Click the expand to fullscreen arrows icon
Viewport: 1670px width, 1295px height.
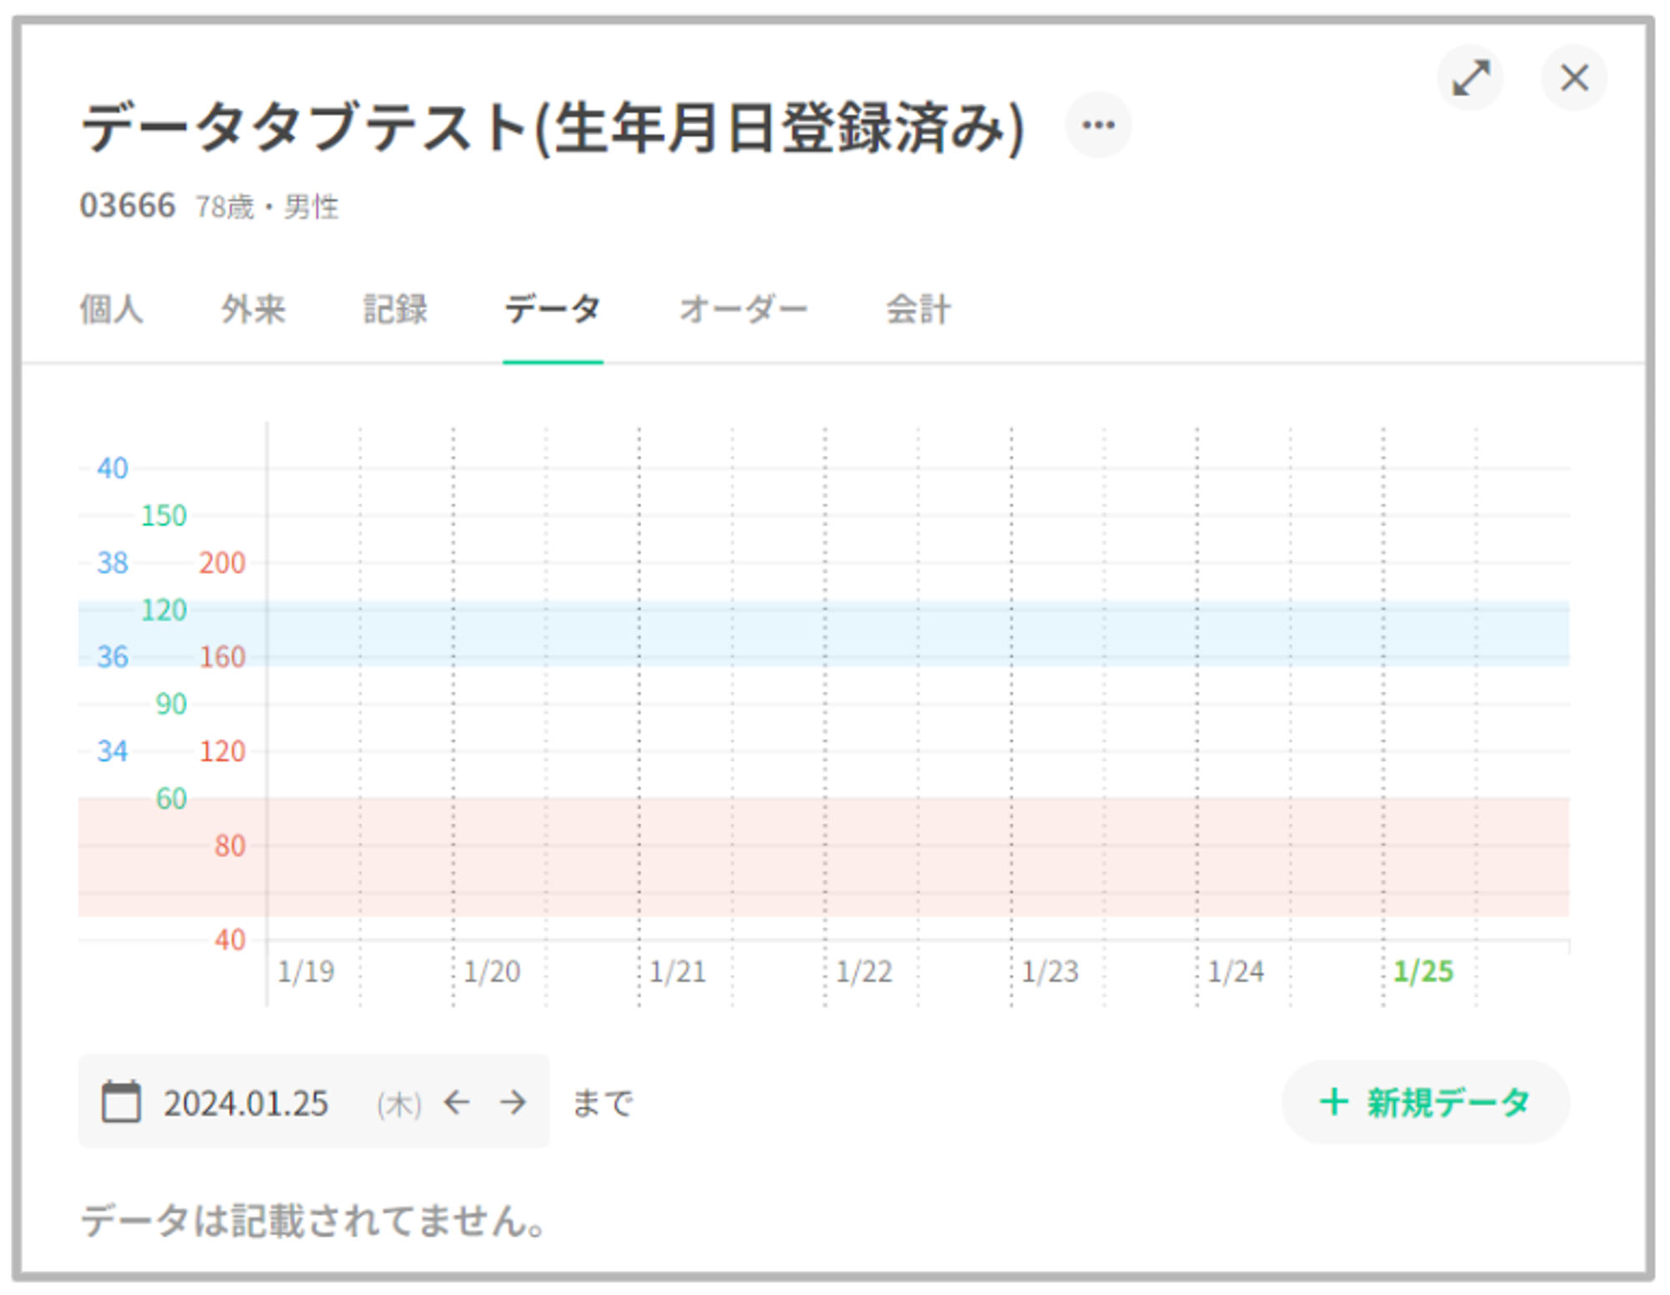(x=1470, y=78)
